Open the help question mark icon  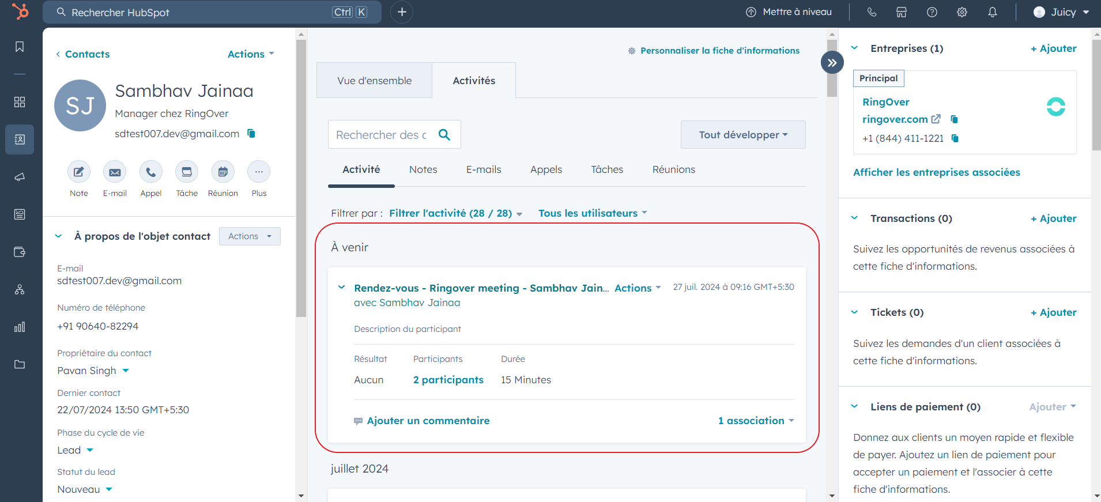pos(932,12)
